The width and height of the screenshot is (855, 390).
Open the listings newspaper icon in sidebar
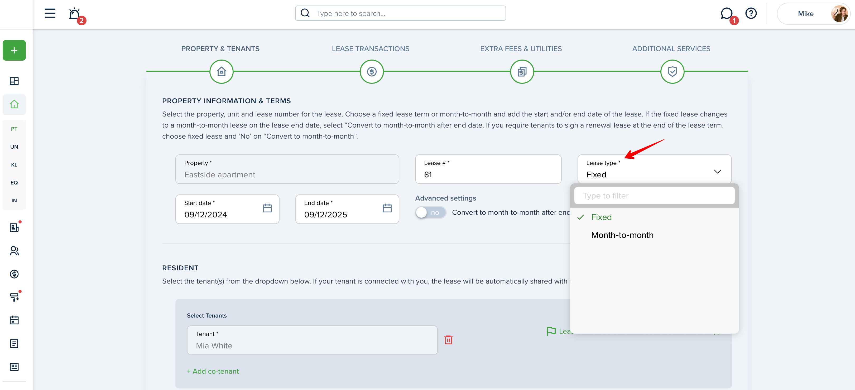[x=14, y=227]
